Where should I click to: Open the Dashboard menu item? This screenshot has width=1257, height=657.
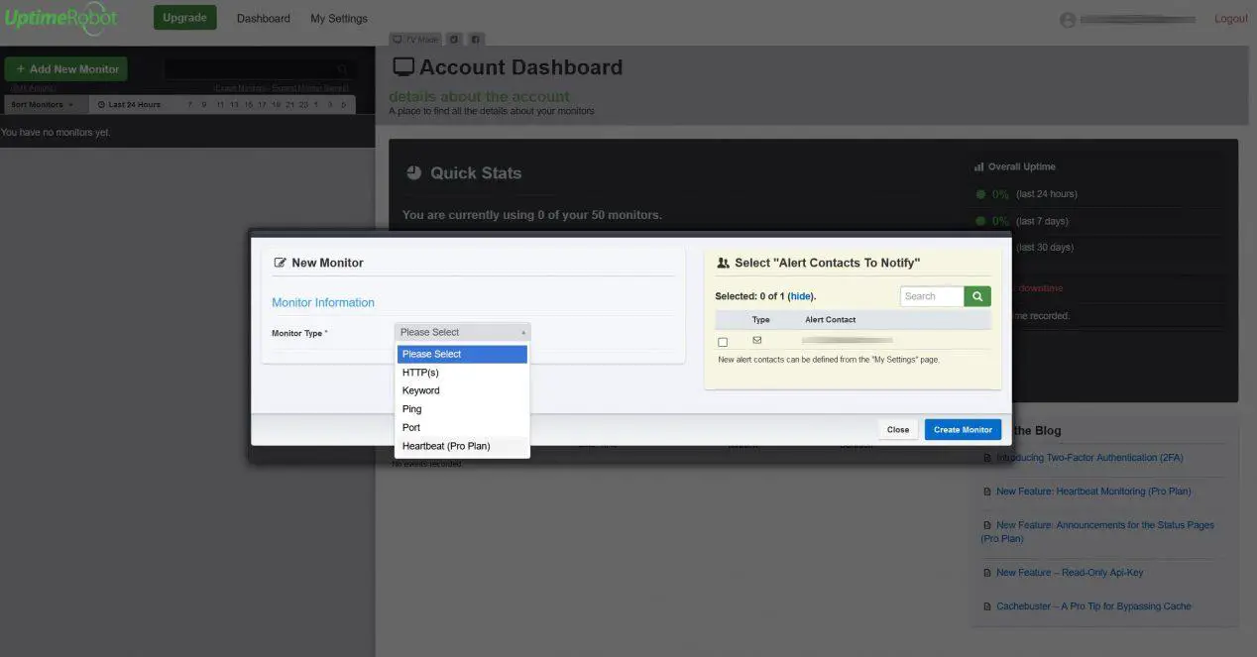click(264, 19)
